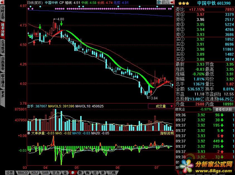Click the red buy arrow near 3.84 low

151,92
